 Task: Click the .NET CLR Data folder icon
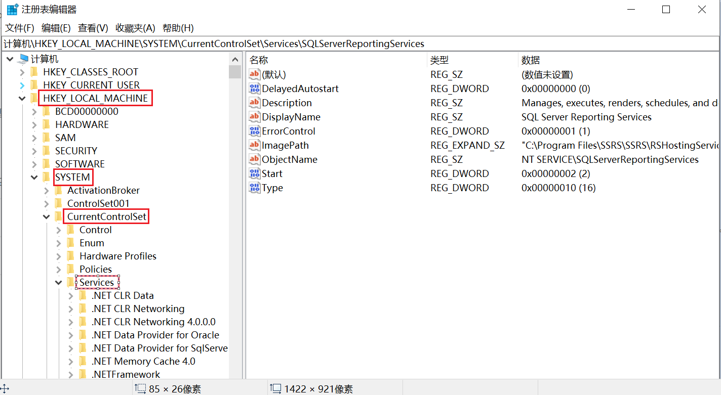pyautogui.click(x=83, y=295)
